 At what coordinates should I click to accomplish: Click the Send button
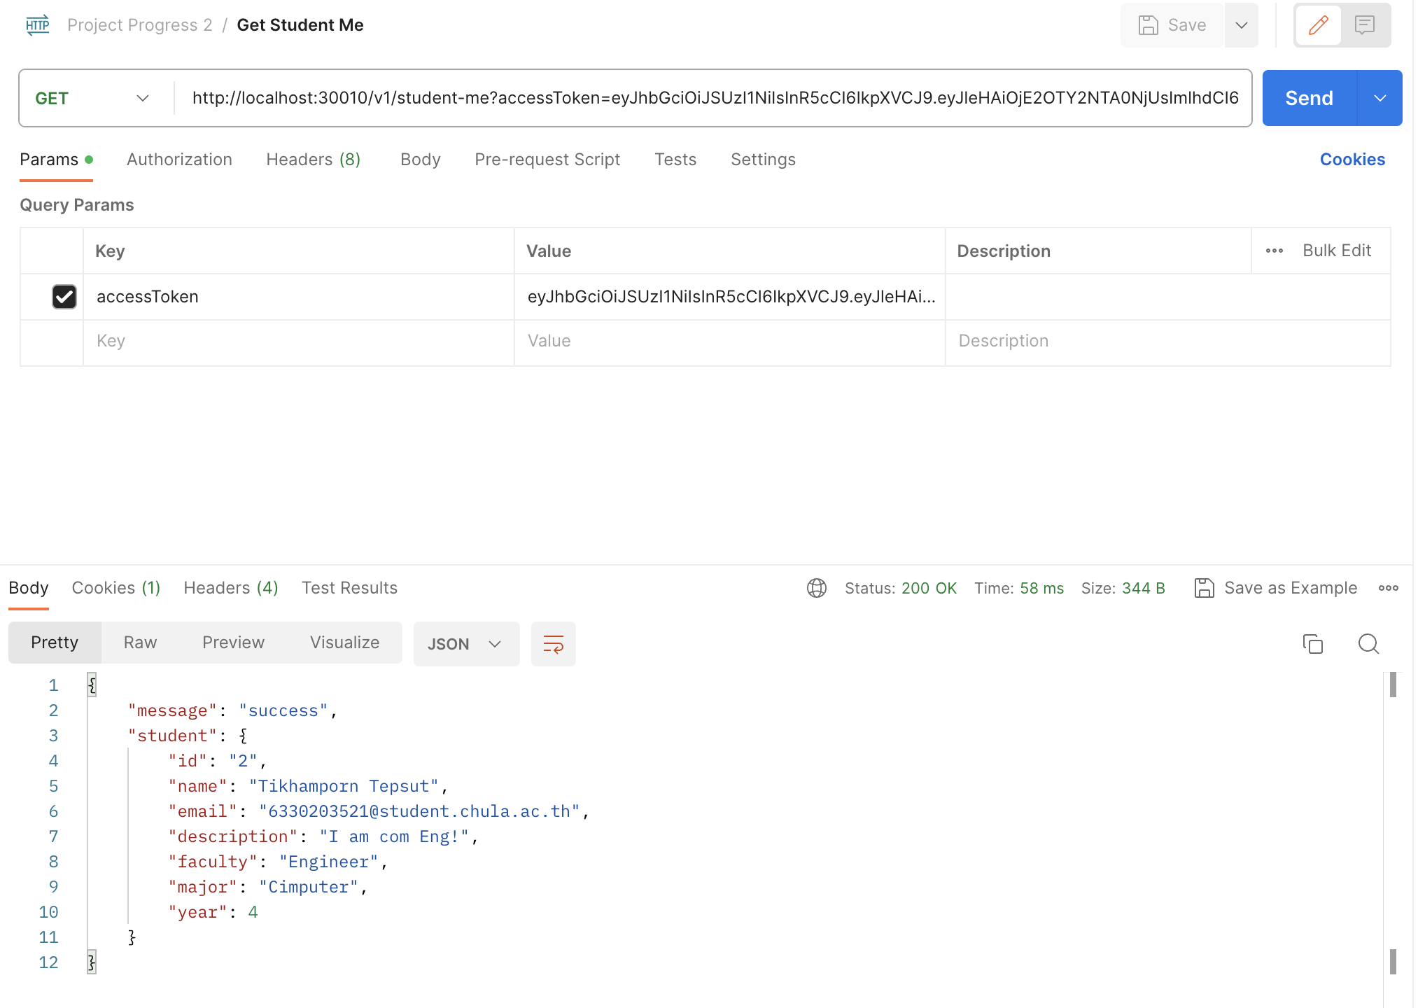(x=1307, y=98)
